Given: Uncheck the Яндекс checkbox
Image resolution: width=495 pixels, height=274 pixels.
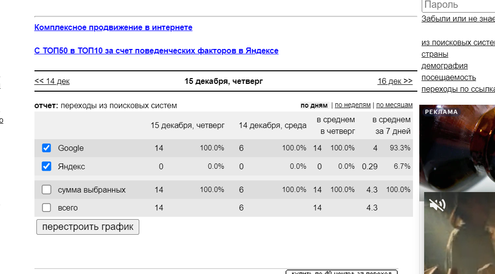Looking at the screenshot, I should (47, 166).
